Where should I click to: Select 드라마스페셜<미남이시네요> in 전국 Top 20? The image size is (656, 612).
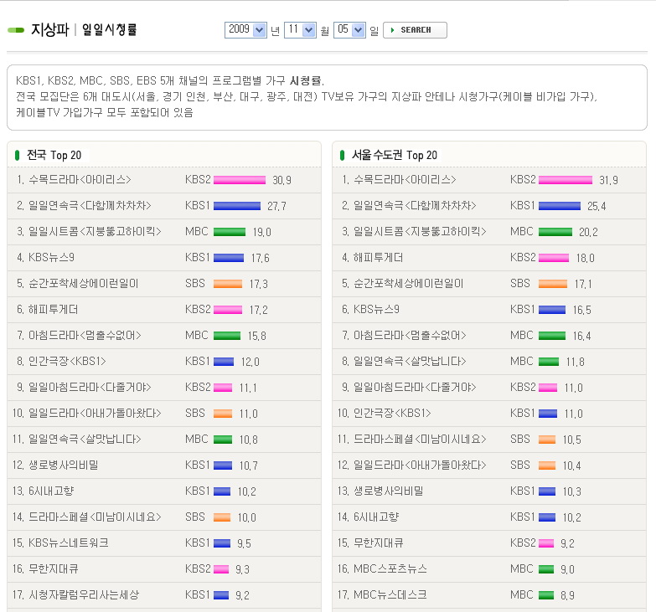[95, 517]
